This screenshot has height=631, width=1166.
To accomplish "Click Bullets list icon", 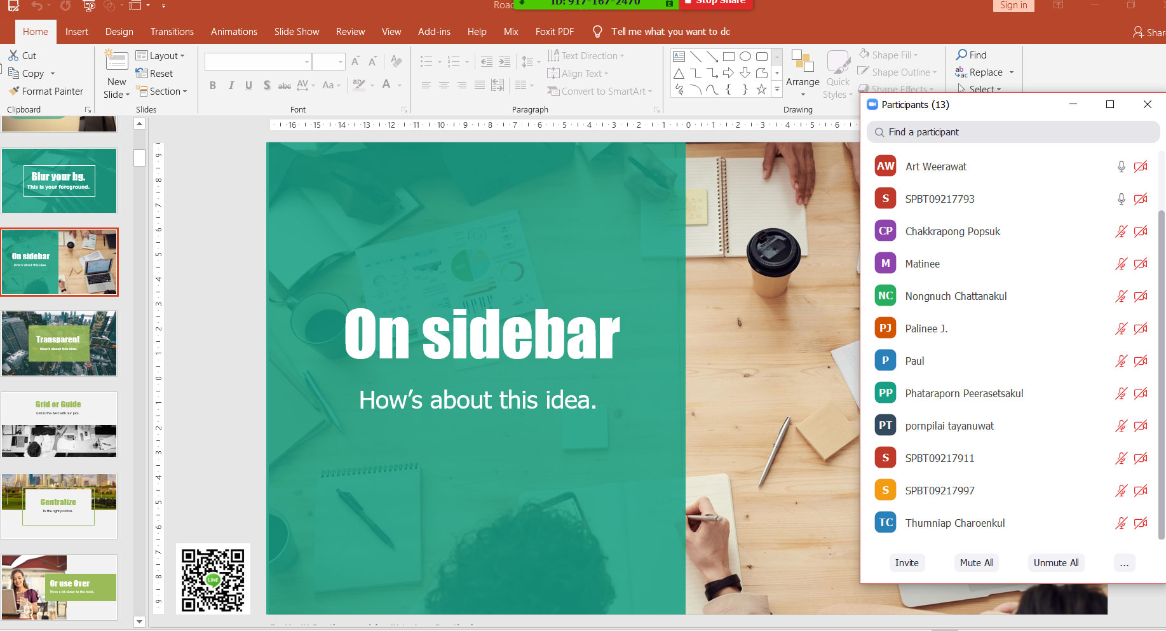I will 426,62.
